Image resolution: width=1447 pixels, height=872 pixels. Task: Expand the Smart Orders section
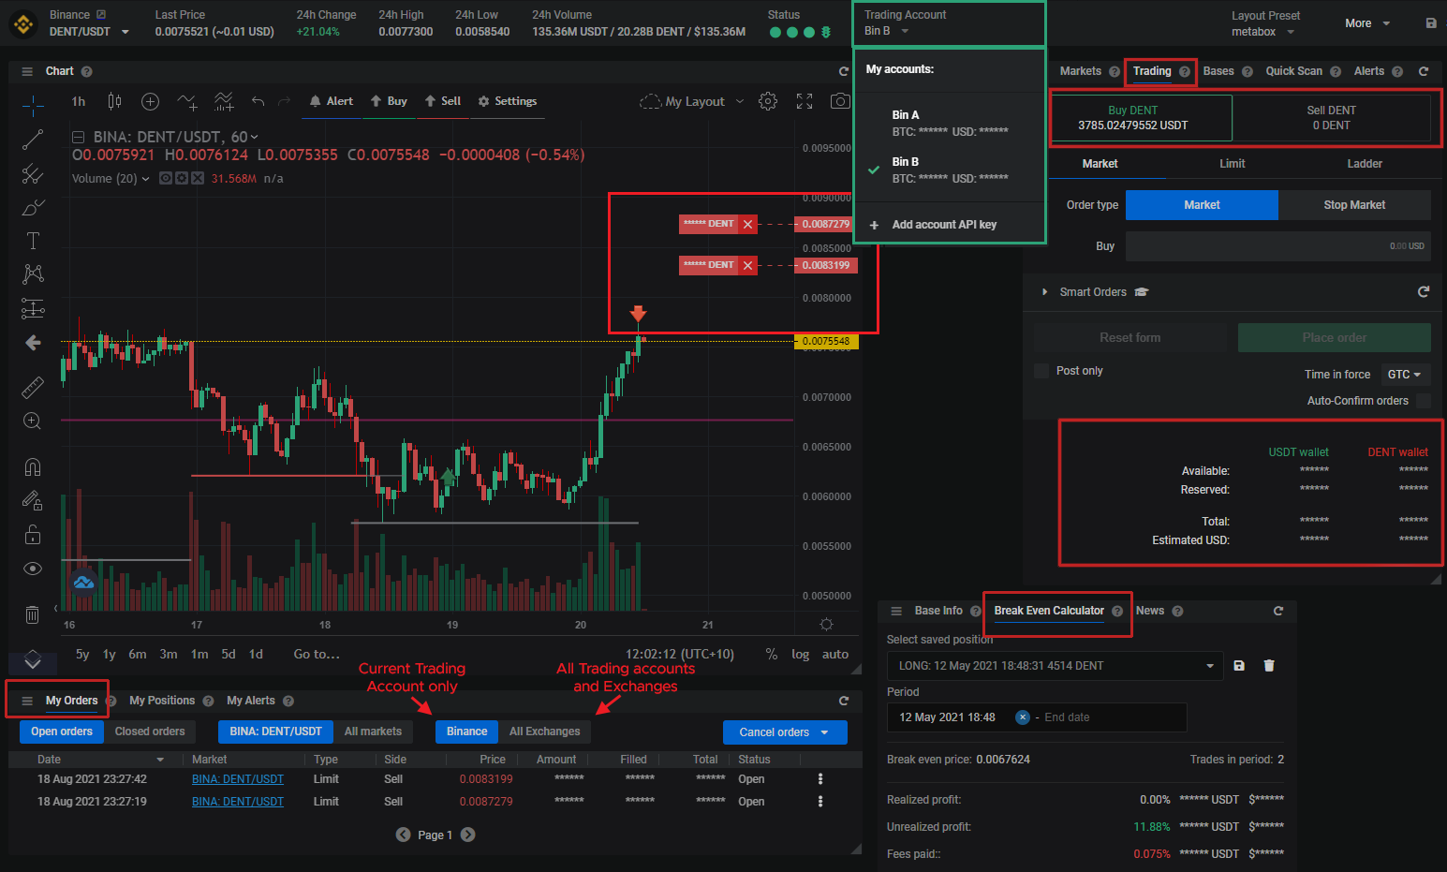coord(1045,292)
